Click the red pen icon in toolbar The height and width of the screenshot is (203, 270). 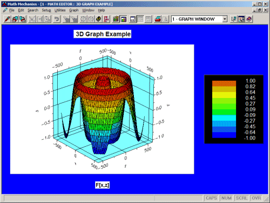pos(7,19)
